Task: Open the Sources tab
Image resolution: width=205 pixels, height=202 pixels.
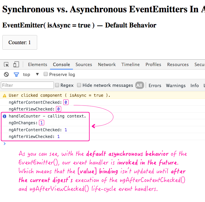Action: point(84,65)
